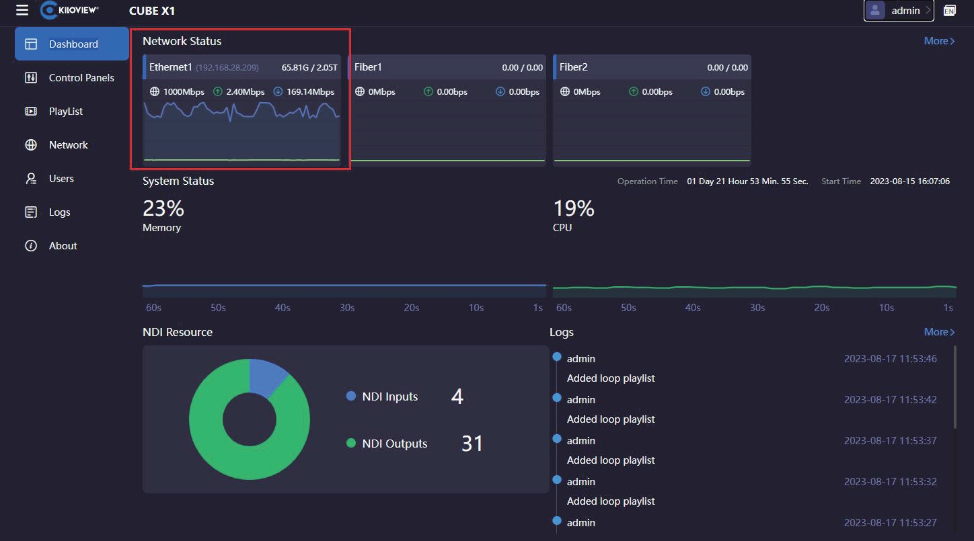Navigate to Network settings

point(72,145)
